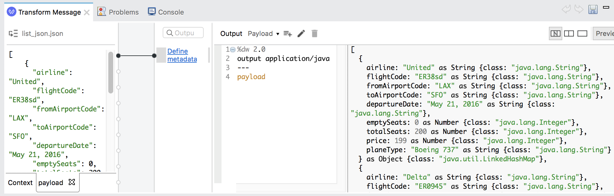This screenshot has height=196, width=614.
Task: Switch to the single-pane source-only layout
Action: coord(582,33)
